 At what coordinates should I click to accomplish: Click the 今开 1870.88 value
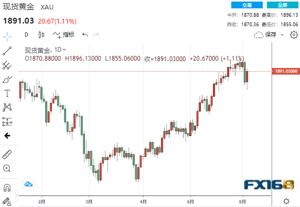click(250, 15)
